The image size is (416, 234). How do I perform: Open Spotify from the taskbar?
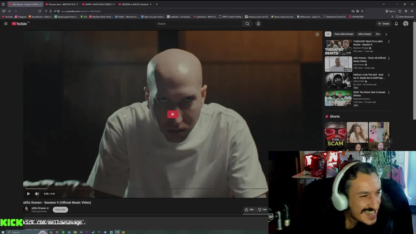[63, 232]
